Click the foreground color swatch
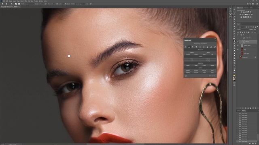This screenshot has width=259, height=145. (234, 79)
